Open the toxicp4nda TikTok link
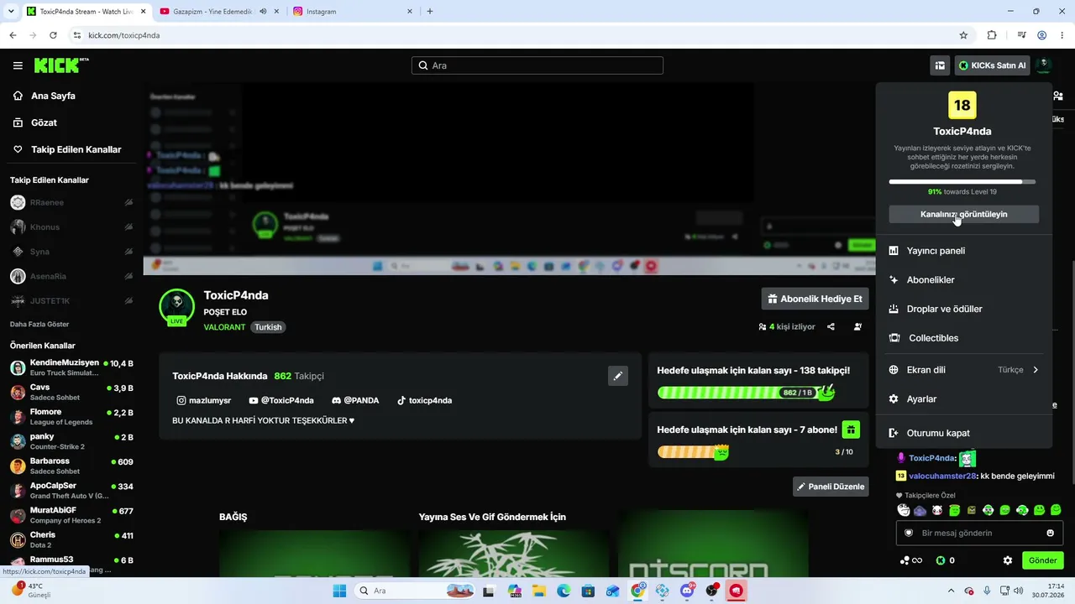This screenshot has height=604, width=1075. [424, 400]
